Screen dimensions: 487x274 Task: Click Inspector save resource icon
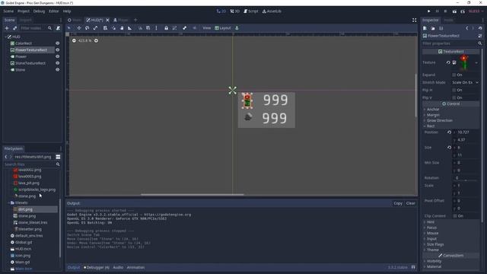pyautogui.click(x=441, y=28)
